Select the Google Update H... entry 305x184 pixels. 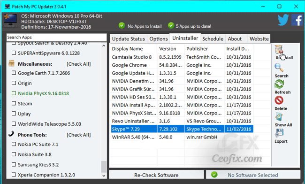tap(182, 73)
